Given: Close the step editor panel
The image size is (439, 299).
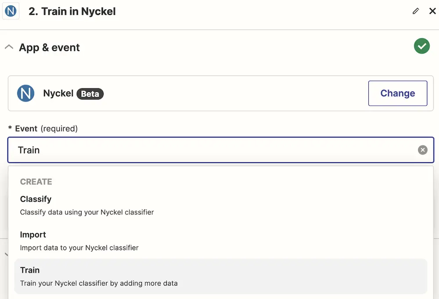Looking at the screenshot, I should [x=432, y=11].
